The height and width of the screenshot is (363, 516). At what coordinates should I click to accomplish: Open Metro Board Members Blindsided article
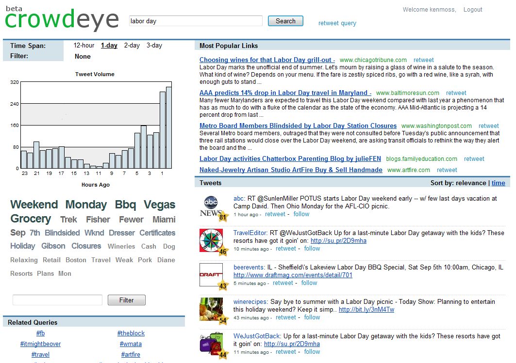pos(298,126)
